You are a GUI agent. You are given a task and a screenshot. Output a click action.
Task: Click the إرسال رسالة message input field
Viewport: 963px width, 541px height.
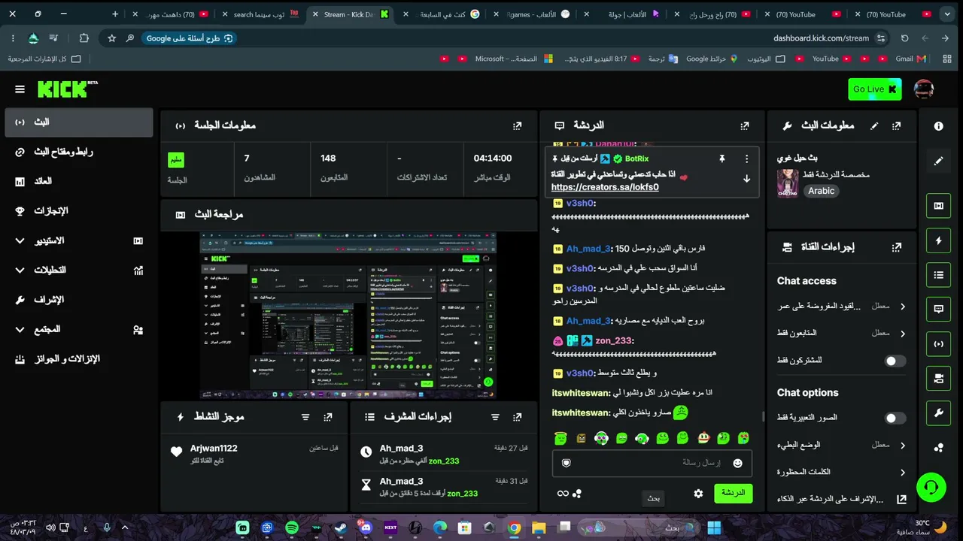tap(652, 463)
